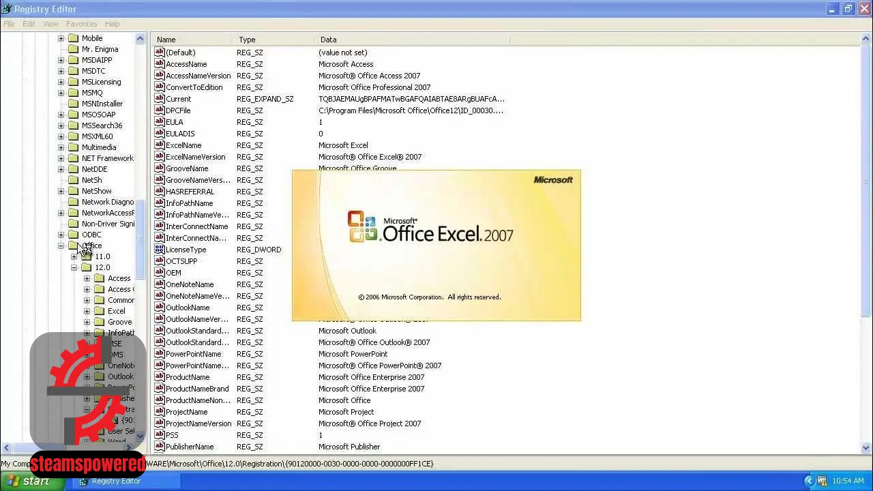Click the taskbar clock showing 10:54 AM
The width and height of the screenshot is (873, 491).
click(848, 481)
